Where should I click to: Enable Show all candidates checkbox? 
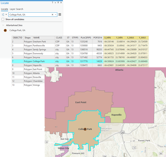(x=3, y=19)
